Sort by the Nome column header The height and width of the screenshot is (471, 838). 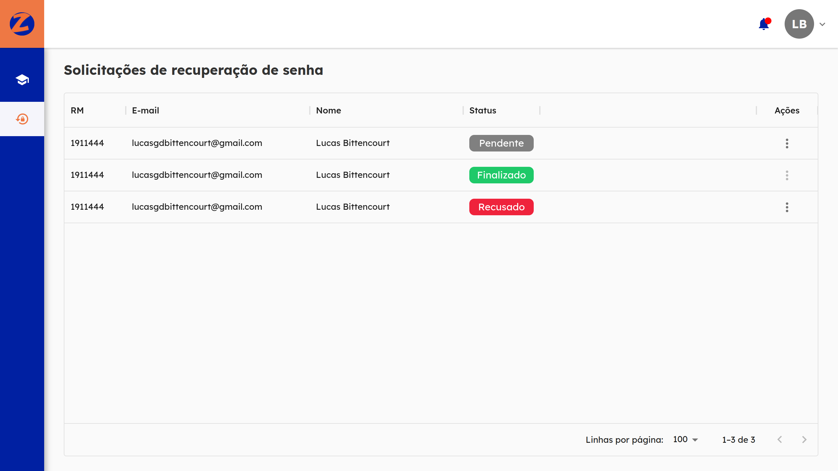pyautogui.click(x=328, y=111)
